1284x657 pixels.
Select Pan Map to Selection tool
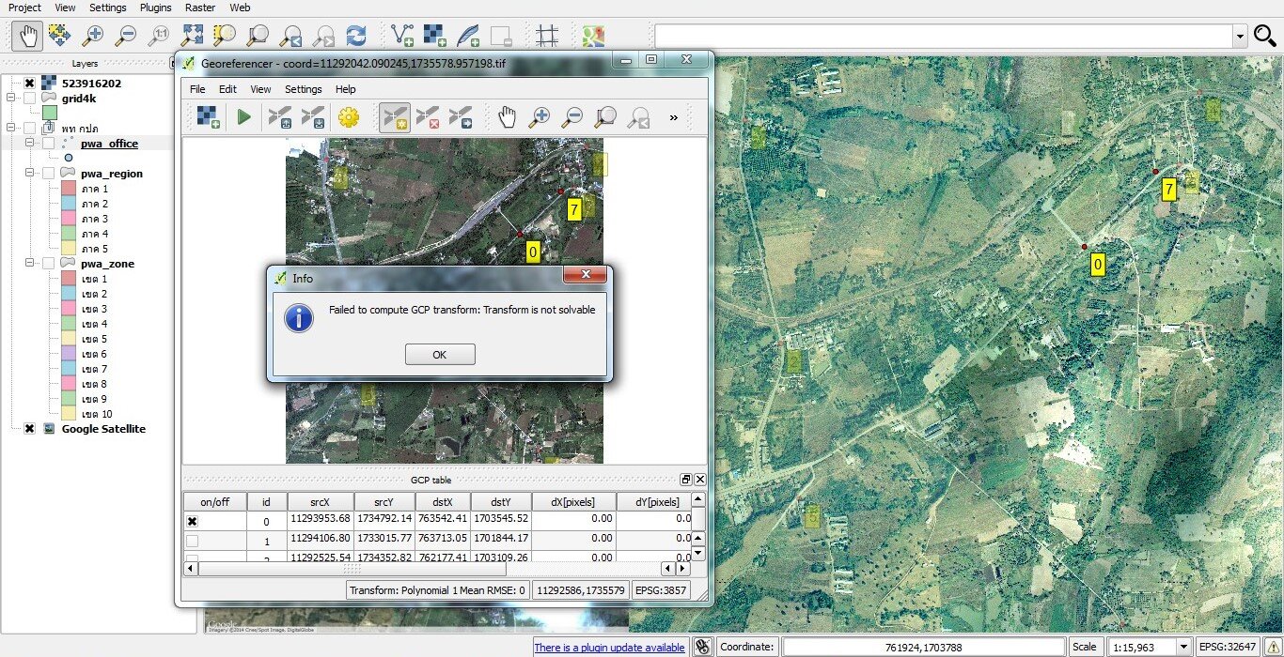click(x=59, y=37)
